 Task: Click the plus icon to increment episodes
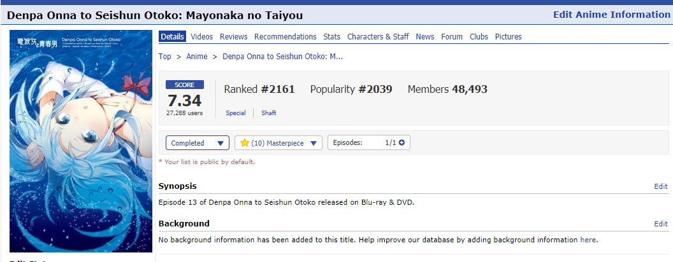tap(402, 143)
